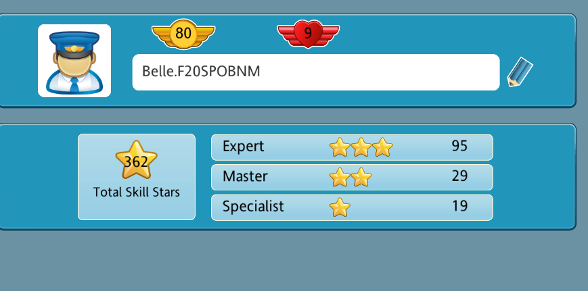This screenshot has width=588, height=291.
Task: Click the Specialist count 19
Action: pyautogui.click(x=459, y=206)
